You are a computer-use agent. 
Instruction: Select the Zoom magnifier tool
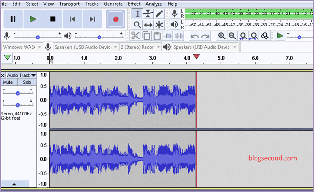click(x=137, y=25)
